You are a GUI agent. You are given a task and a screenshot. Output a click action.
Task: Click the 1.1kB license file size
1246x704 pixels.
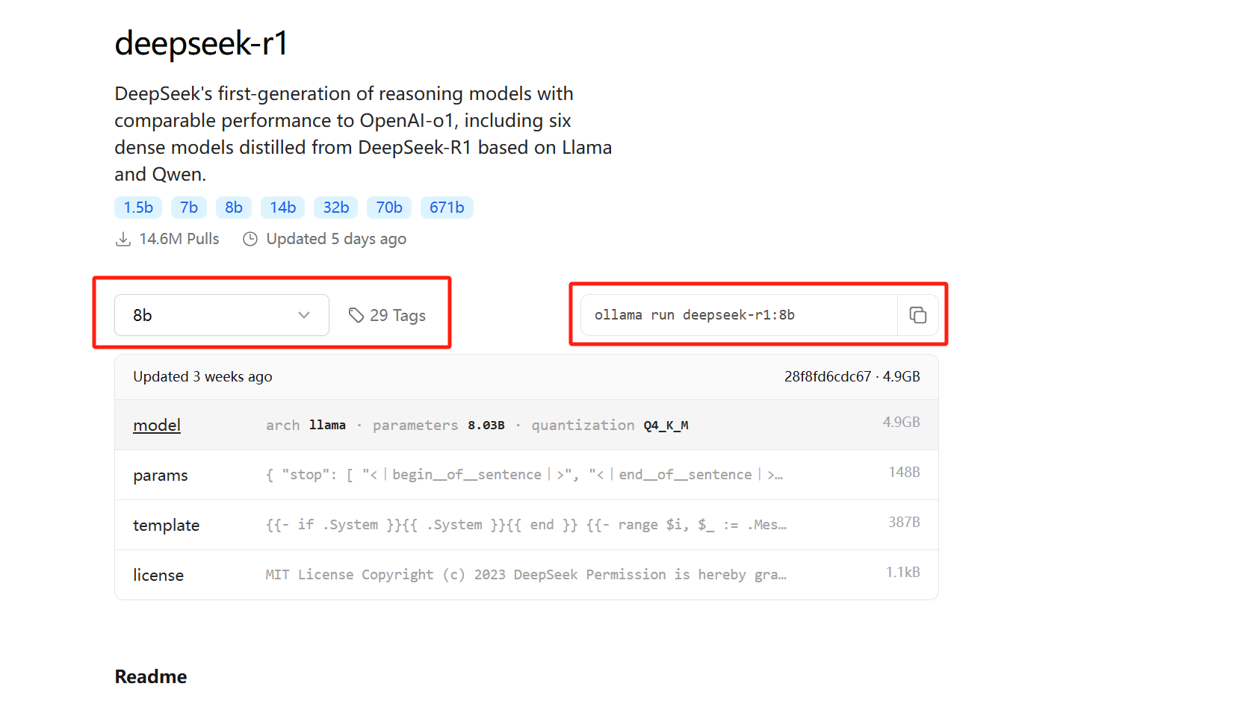pyautogui.click(x=903, y=573)
